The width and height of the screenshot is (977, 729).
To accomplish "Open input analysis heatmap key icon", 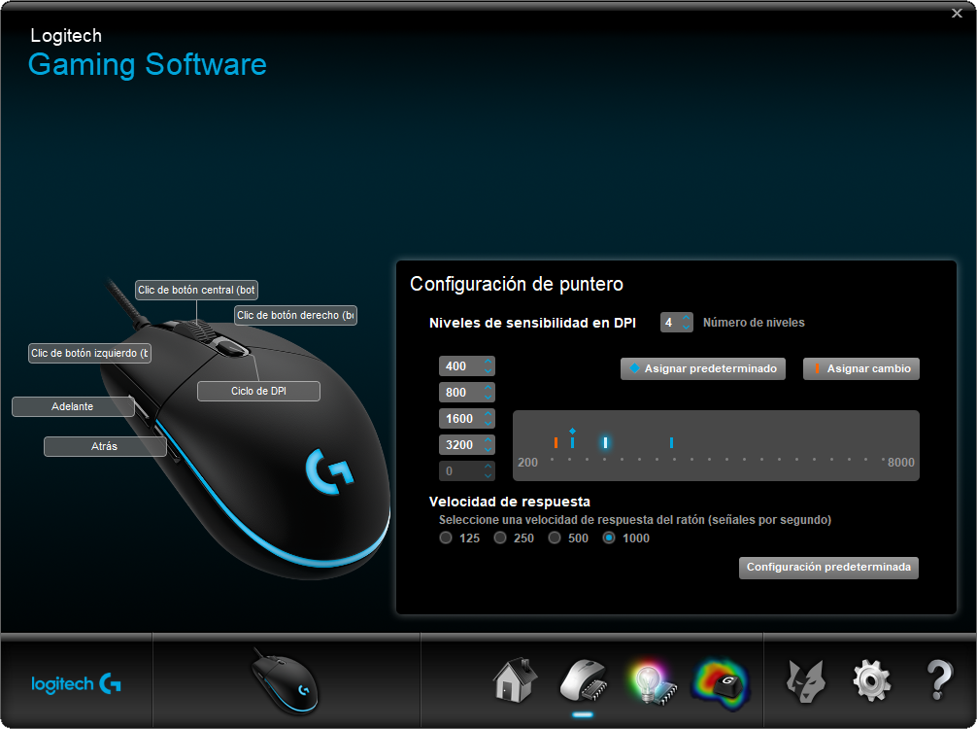I will tap(721, 680).
